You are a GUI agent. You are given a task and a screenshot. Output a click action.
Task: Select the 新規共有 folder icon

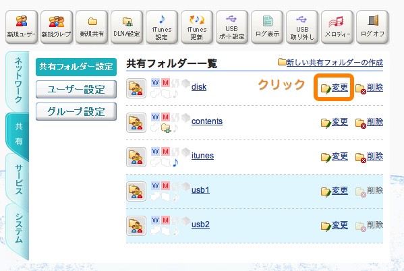(92, 27)
